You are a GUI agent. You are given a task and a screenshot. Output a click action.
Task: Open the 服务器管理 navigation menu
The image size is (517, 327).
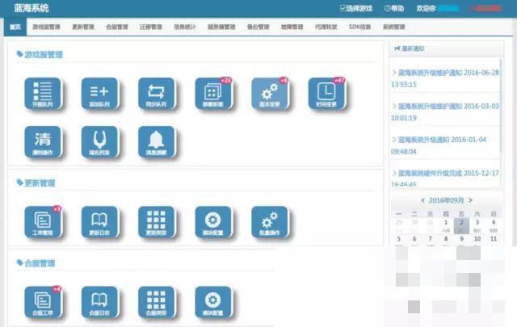[x=221, y=27]
